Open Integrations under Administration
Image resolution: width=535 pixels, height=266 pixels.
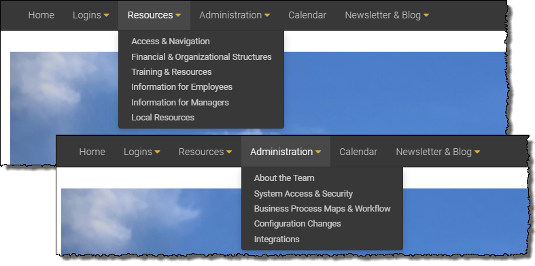277,239
